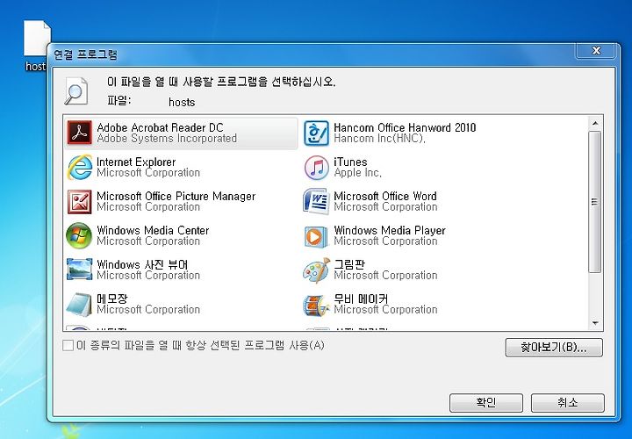This screenshot has height=439, width=632.
Task: Cancel with the 취소 button
Action: click(x=568, y=402)
